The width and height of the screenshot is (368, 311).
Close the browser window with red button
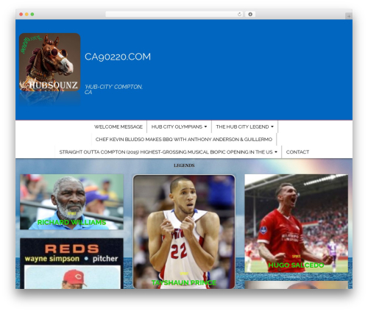click(x=21, y=14)
